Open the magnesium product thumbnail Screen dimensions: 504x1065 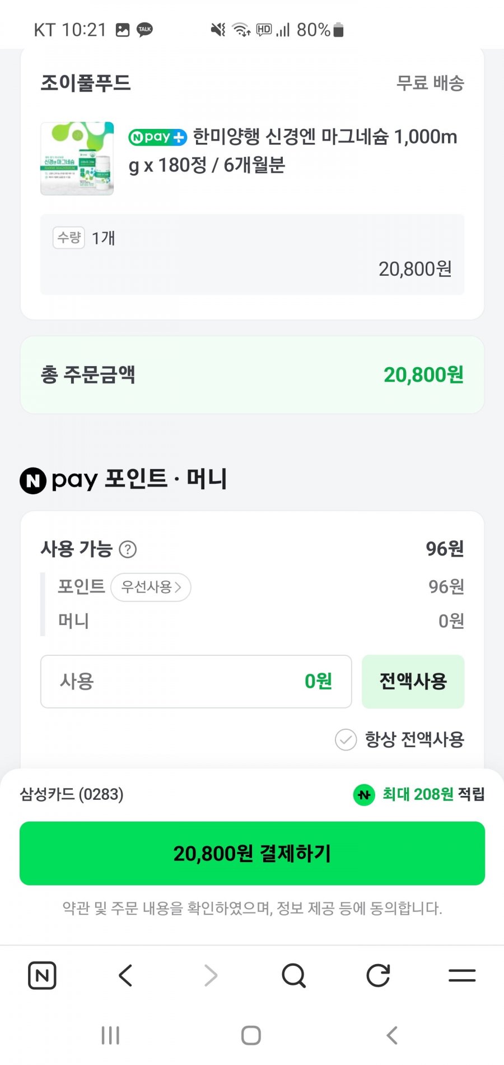tap(77, 159)
